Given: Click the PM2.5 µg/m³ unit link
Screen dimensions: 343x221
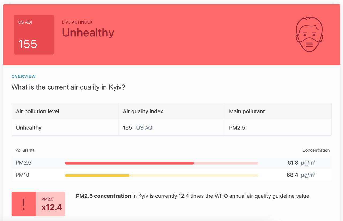Looking at the screenshot, I should [308, 163].
